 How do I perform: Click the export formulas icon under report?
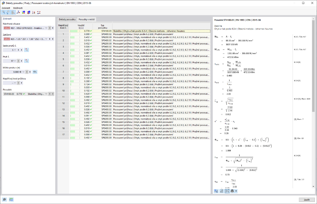coord(216,191)
